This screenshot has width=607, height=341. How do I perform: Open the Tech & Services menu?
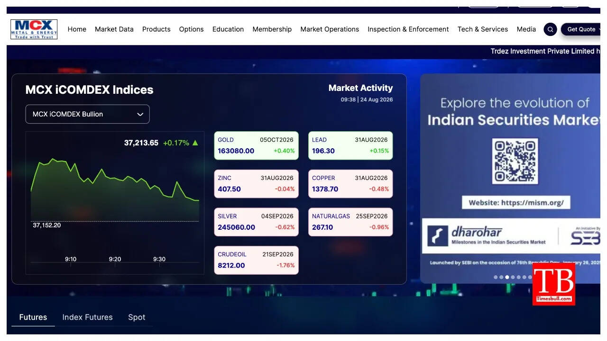(483, 29)
